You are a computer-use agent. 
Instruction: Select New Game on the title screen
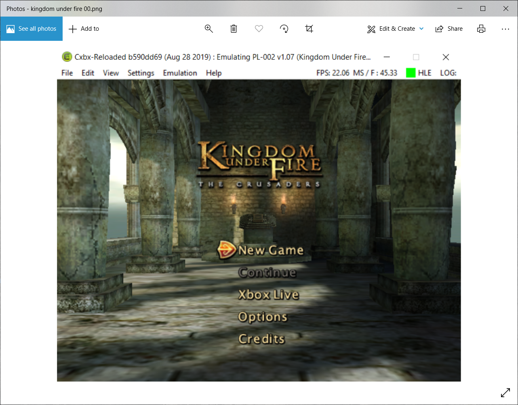271,250
